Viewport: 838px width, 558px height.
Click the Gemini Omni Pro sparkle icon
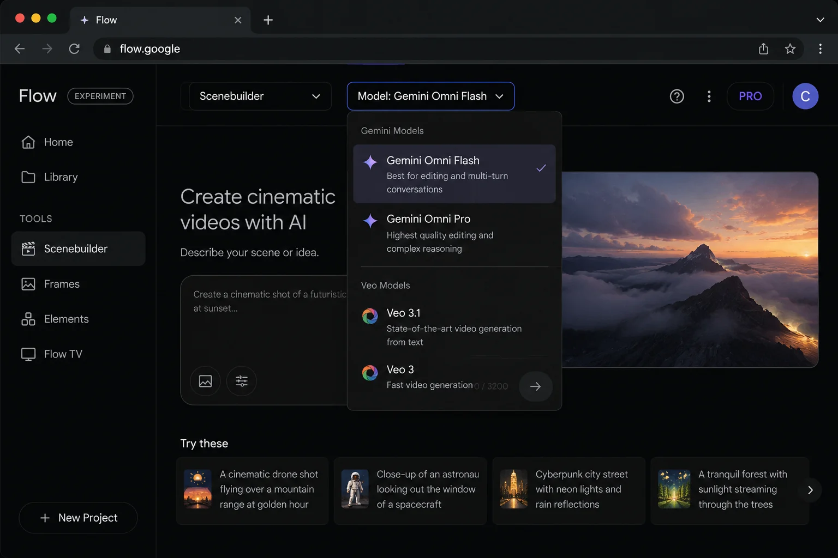coord(370,221)
